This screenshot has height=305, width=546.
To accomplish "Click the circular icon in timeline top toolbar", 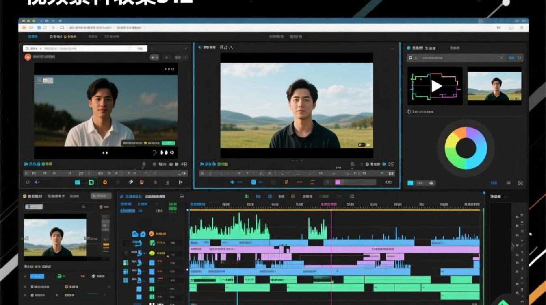I will coord(352,196).
